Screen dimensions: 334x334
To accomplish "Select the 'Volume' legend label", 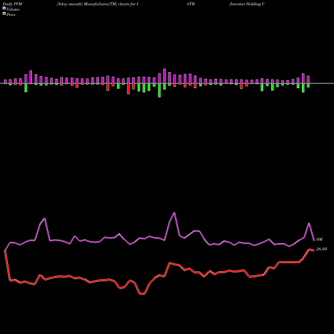I will tap(13, 9).
